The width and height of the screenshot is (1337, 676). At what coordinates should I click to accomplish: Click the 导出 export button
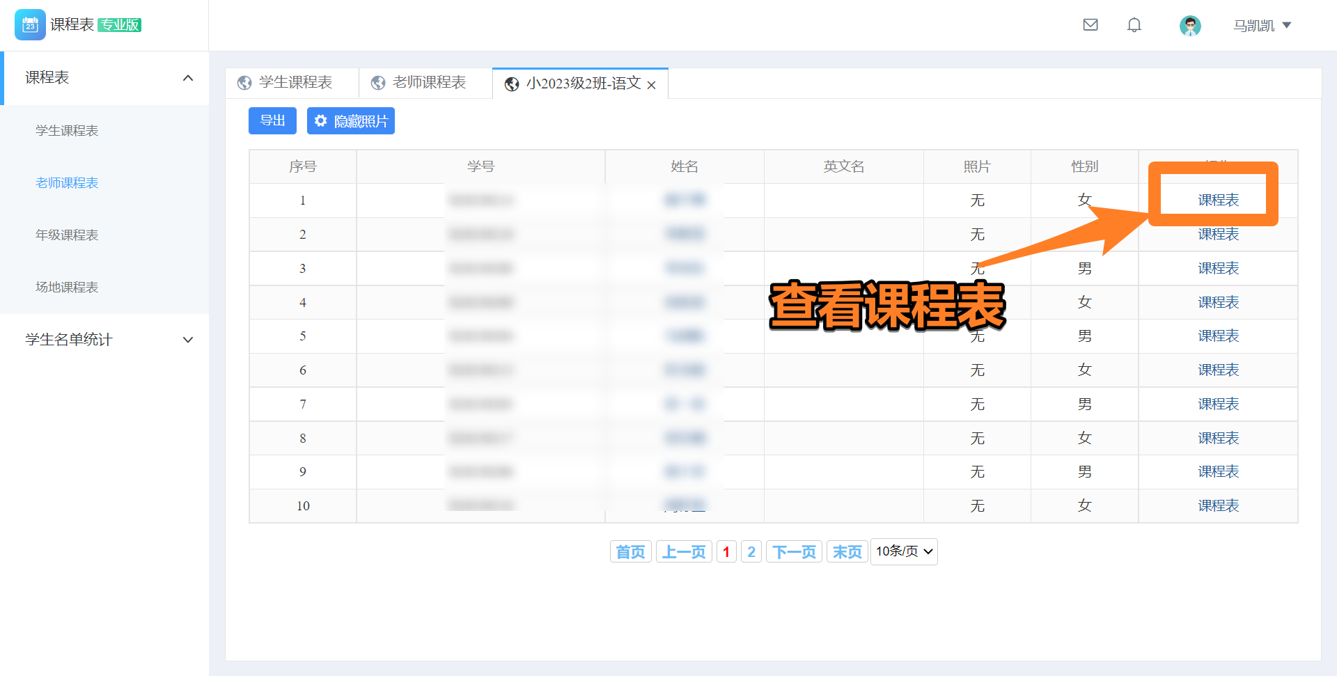[272, 120]
